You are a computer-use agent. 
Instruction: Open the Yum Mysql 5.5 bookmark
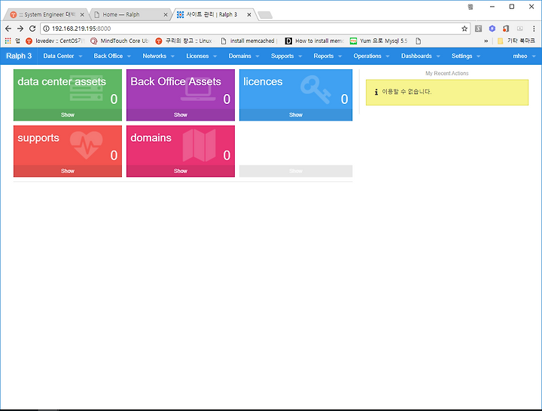tap(379, 41)
